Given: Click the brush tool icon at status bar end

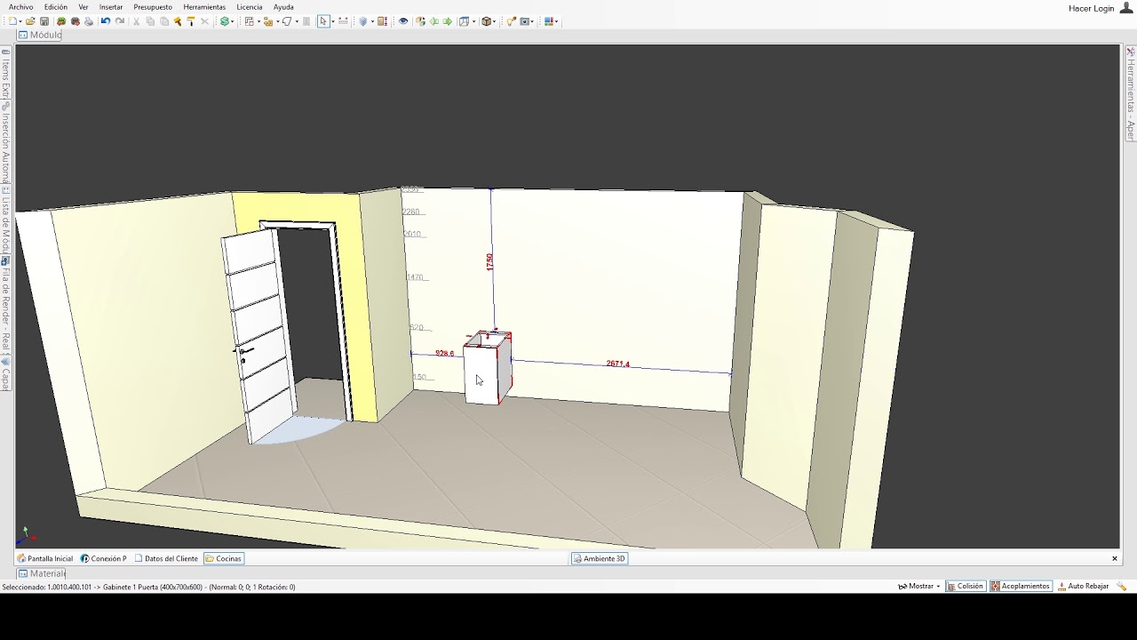Looking at the screenshot, I should [x=1122, y=587].
